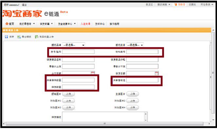Open 供货管理 menu

pyautogui.click(x=45, y=24)
